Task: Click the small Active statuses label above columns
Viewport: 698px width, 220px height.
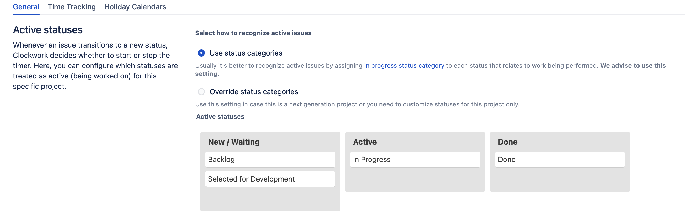Action: (x=220, y=116)
